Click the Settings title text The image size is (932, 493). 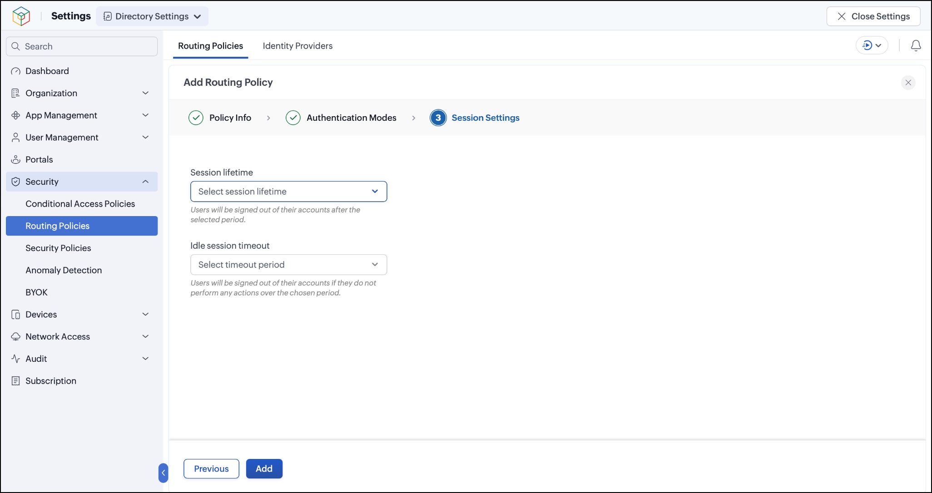coord(71,16)
